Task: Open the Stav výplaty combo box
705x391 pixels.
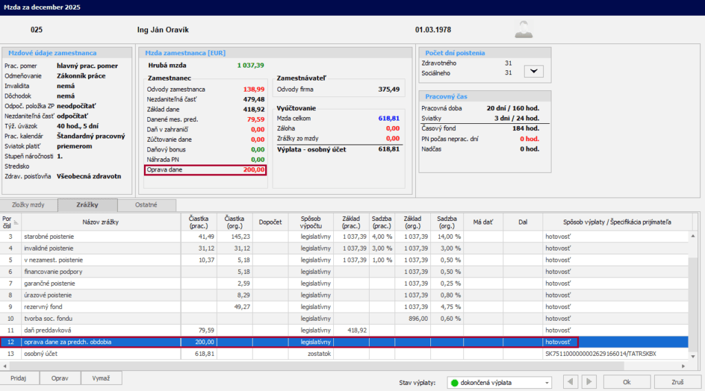Action: 499,382
